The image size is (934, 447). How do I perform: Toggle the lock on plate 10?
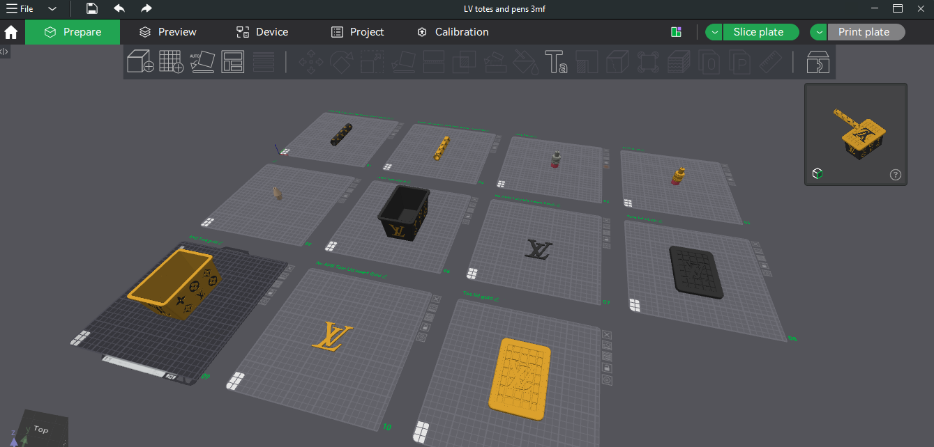click(425, 327)
